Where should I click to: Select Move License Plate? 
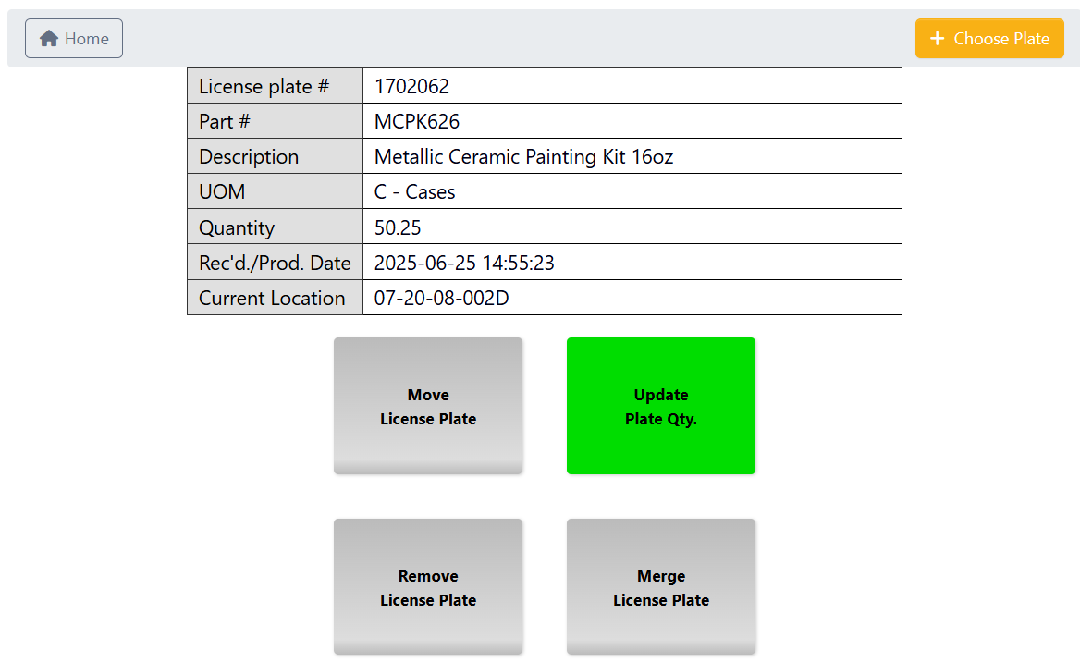427,406
